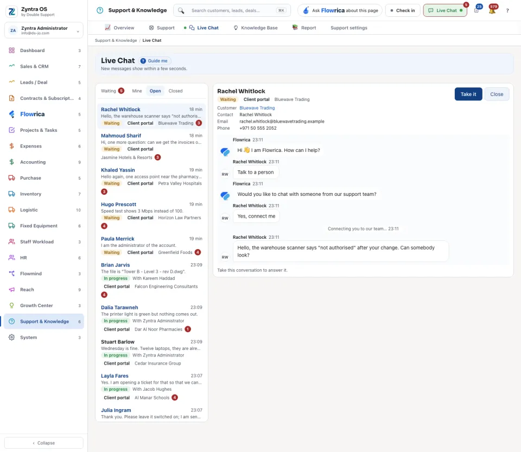This screenshot has height=452, width=521.
Task: Open Khaled Yassin's chat conversation
Action: tap(151, 181)
